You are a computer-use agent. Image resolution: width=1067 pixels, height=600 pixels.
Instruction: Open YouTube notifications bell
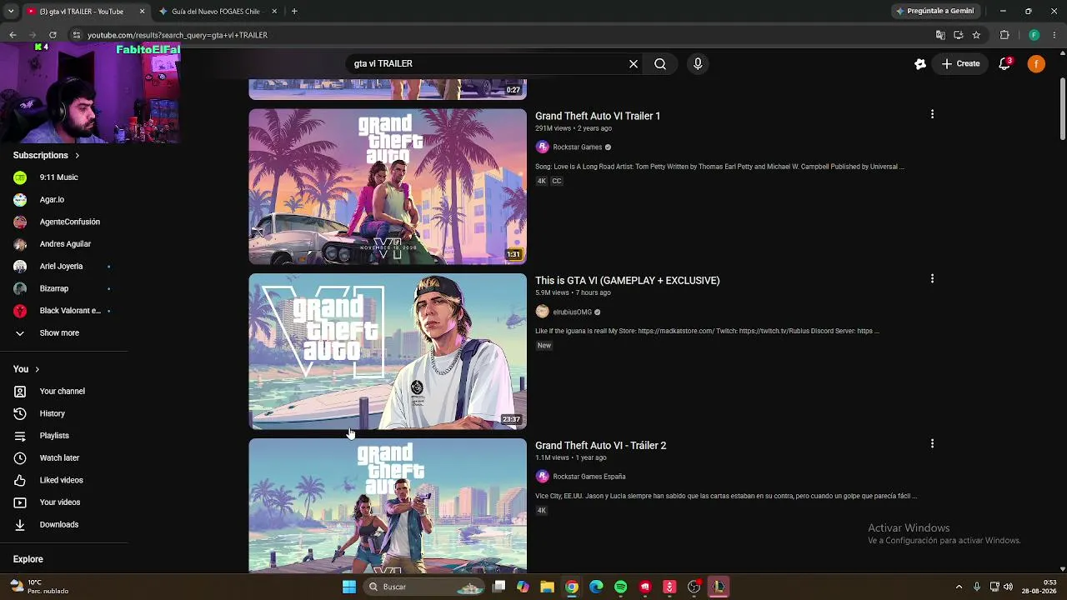tap(1004, 63)
